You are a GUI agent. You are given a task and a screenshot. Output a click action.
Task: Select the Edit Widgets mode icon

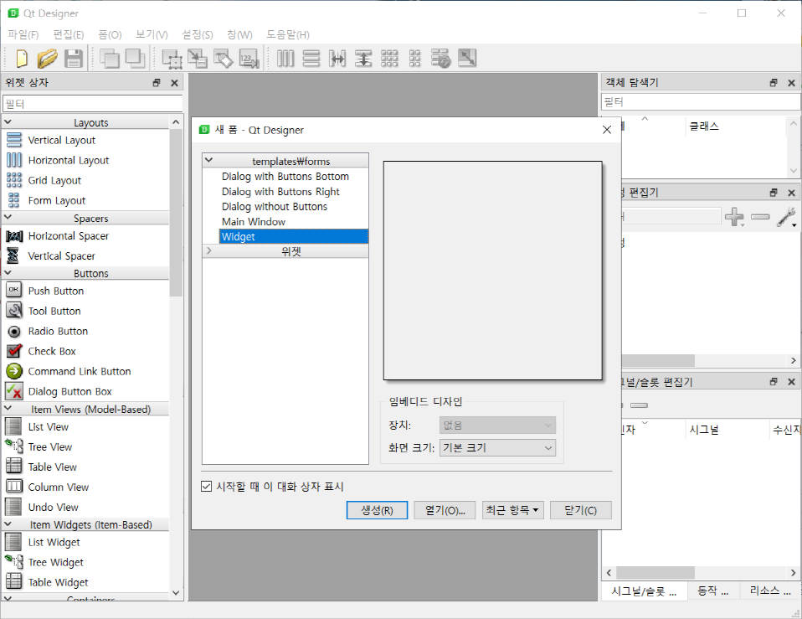pyautogui.click(x=172, y=59)
